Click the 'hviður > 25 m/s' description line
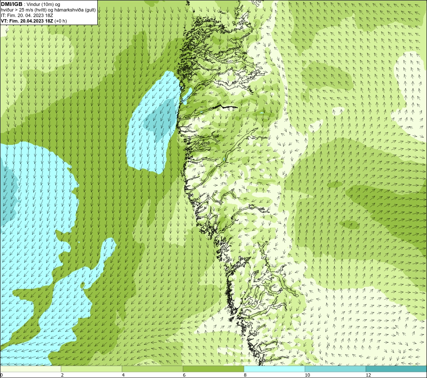427x378 pixels. click(48, 10)
